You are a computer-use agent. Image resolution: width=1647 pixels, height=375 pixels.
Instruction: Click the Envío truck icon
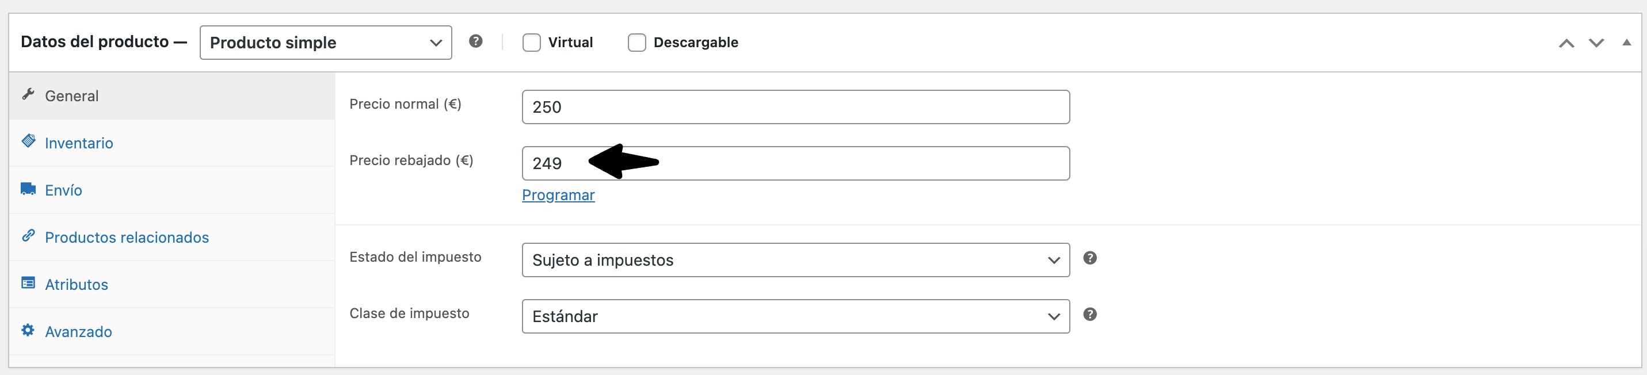tap(28, 189)
